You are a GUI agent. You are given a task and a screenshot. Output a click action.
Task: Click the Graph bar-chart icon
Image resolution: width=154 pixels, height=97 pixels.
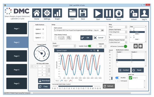coord(57,13)
